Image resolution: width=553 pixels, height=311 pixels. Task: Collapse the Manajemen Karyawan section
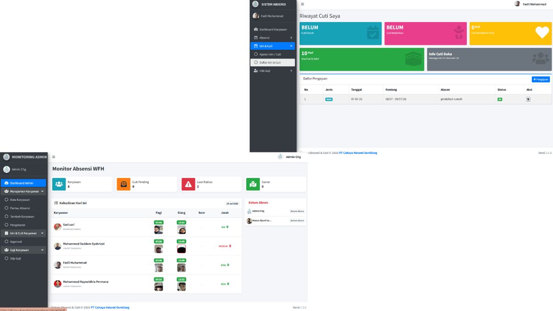[24, 191]
